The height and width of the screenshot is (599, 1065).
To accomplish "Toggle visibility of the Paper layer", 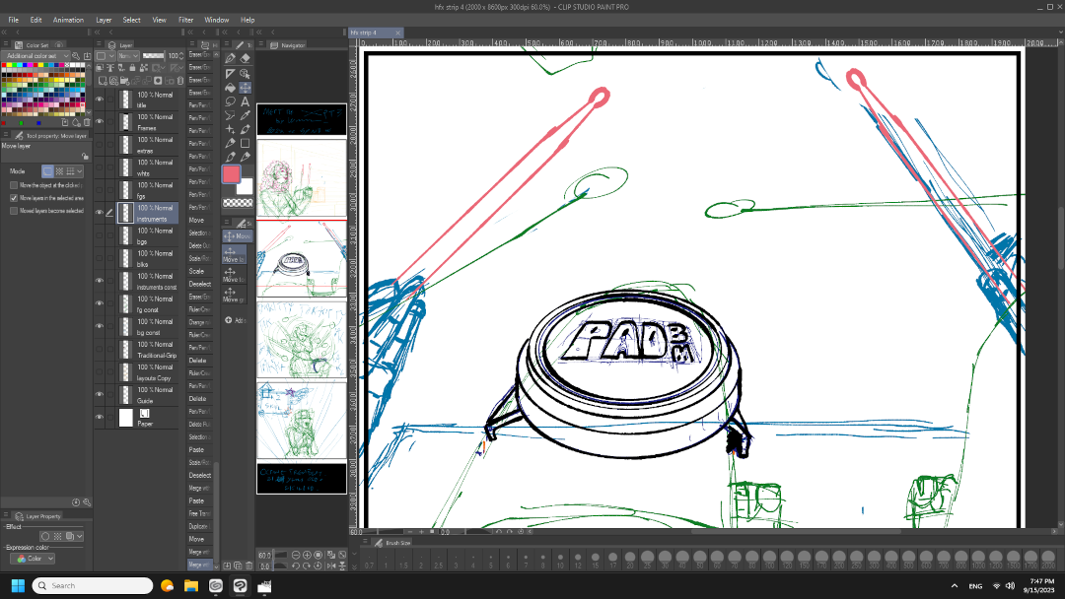I will click(x=99, y=418).
